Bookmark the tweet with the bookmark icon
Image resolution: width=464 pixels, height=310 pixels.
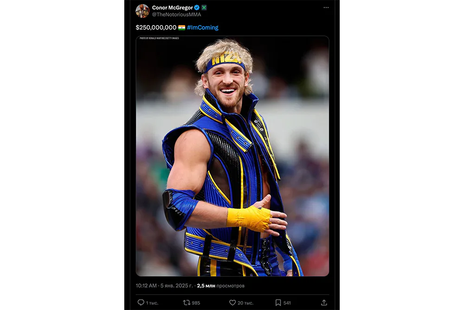point(278,303)
